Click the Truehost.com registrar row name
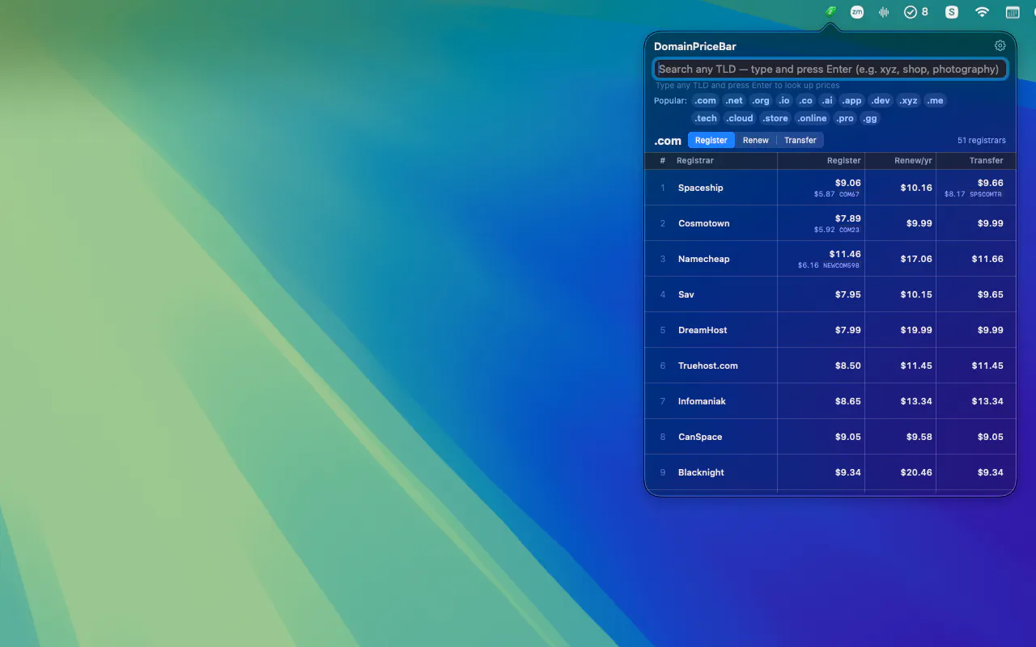The height and width of the screenshot is (647, 1036). pyautogui.click(x=708, y=366)
